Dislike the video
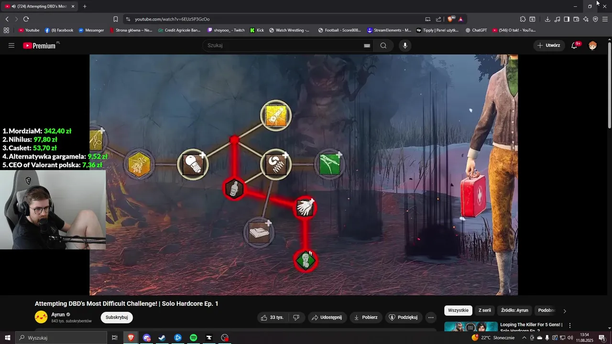This screenshot has width=612, height=344. coord(296,317)
